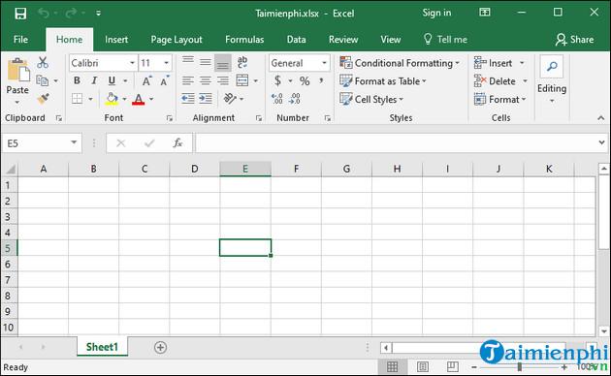This screenshot has width=611, height=376.
Task: Increase font size with large A icon
Action: pyautogui.click(x=146, y=81)
